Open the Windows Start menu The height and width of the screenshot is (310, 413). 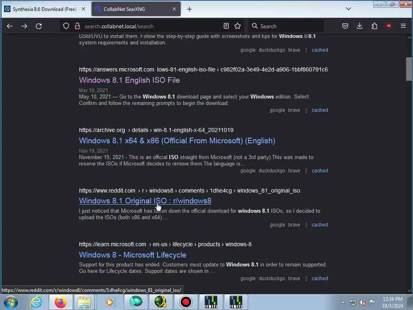coord(11,302)
